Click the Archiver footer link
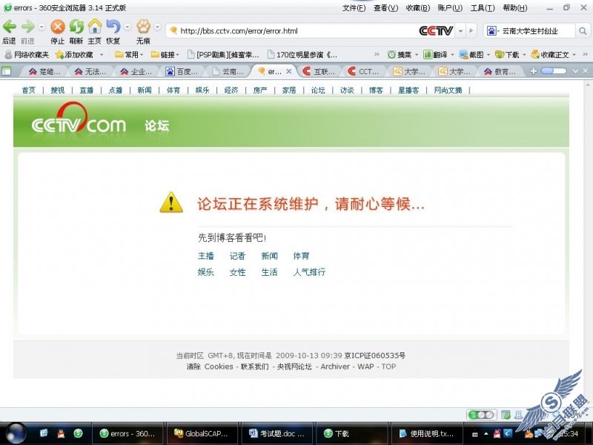593x445 pixels. (x=335, y=366)
